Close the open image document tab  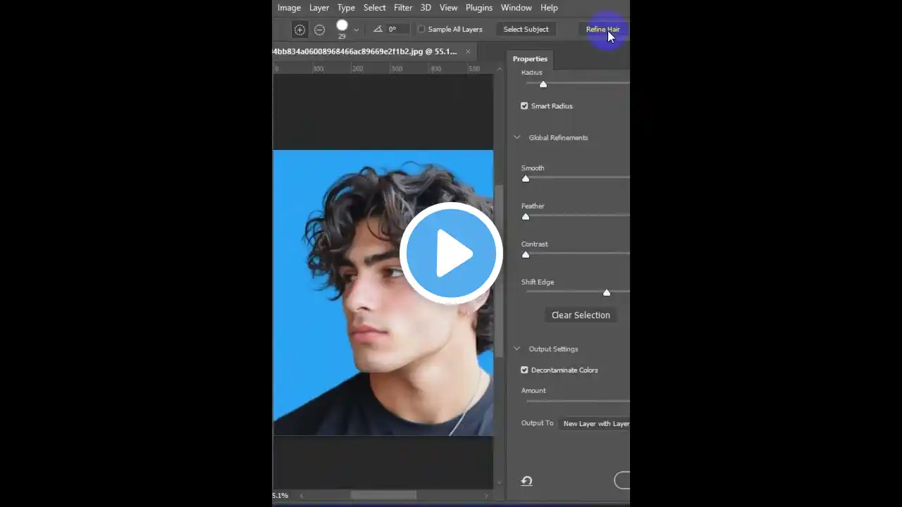point(467,51)
